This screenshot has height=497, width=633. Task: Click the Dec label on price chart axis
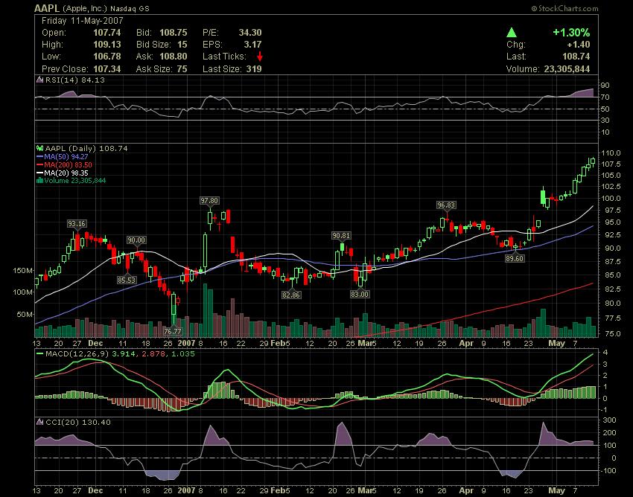pos(95,343)
